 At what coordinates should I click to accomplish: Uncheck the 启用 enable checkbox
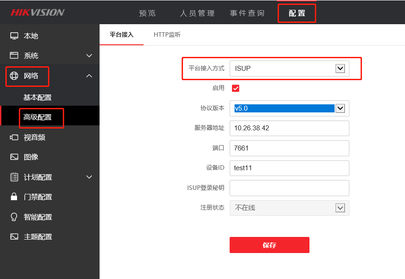pos(235,88)
